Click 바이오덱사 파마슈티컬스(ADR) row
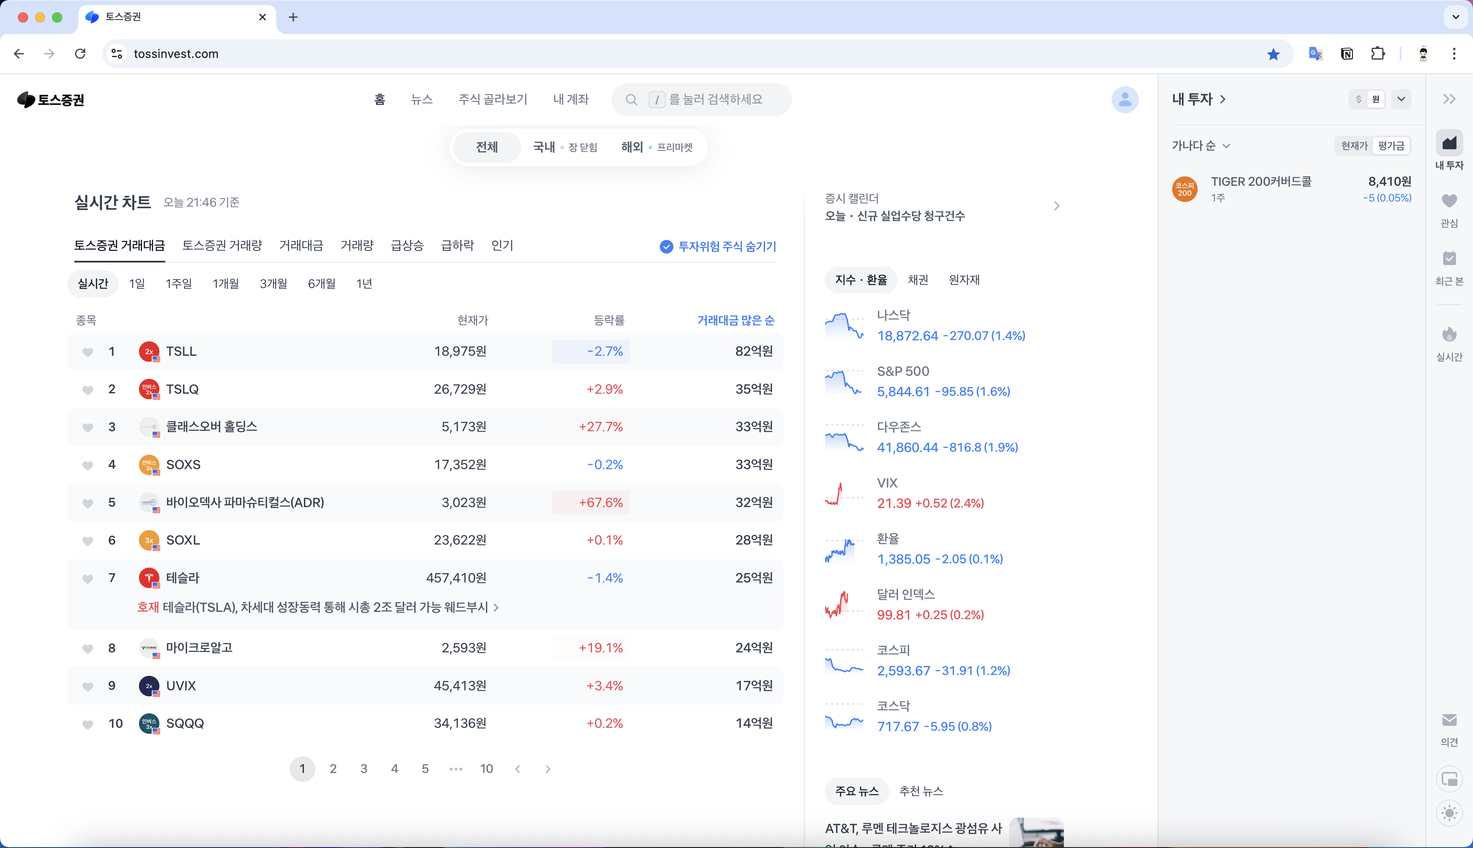The image size is (1473, 848). (x=425, y=503)
